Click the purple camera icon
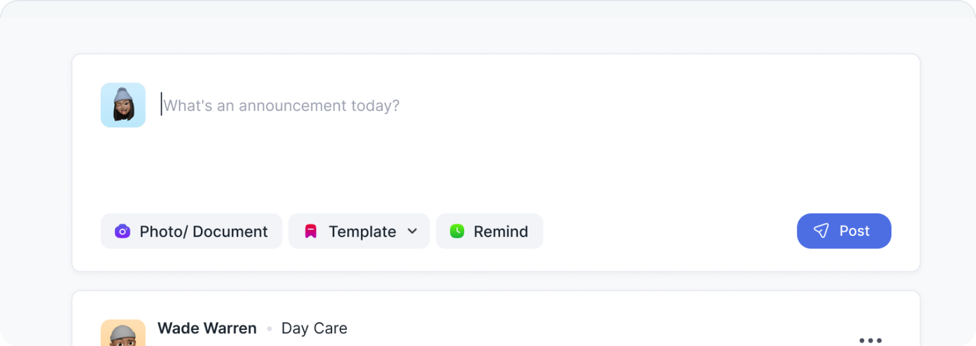 pyautogui.click(x=122, y=231)
